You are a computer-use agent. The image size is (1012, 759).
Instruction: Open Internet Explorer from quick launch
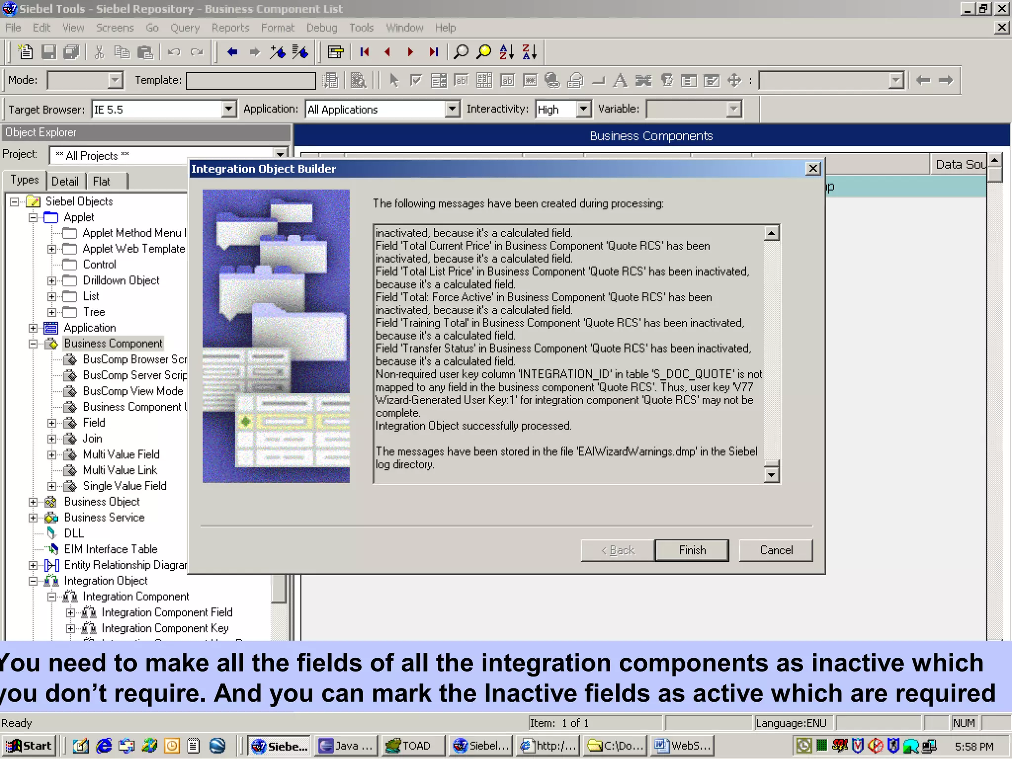[104, 746]
